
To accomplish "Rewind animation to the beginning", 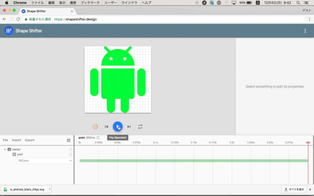I will (x=106, y=126).
